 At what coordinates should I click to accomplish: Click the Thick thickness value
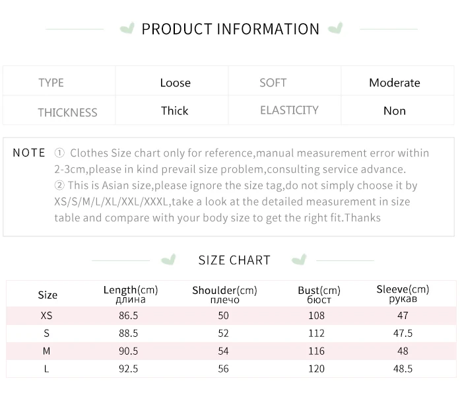(175, 111)
